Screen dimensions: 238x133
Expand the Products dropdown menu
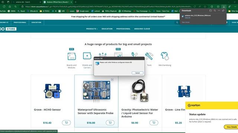92,29
